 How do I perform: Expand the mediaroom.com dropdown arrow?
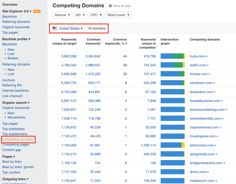[x=216, y=181]
